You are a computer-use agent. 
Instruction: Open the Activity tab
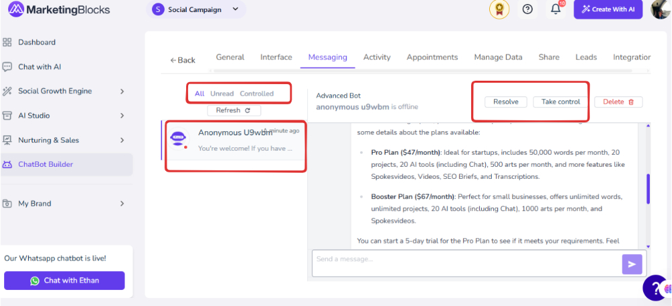point(377,57)
